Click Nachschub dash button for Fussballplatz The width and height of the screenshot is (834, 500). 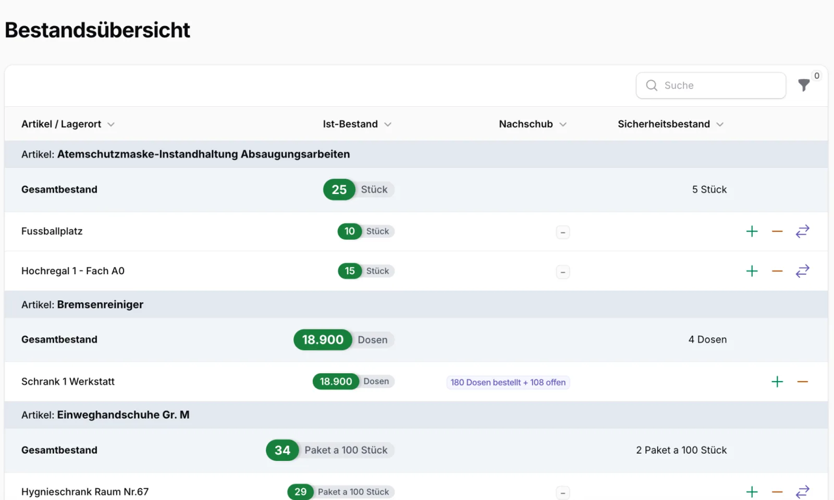click(x=563, y=232)
